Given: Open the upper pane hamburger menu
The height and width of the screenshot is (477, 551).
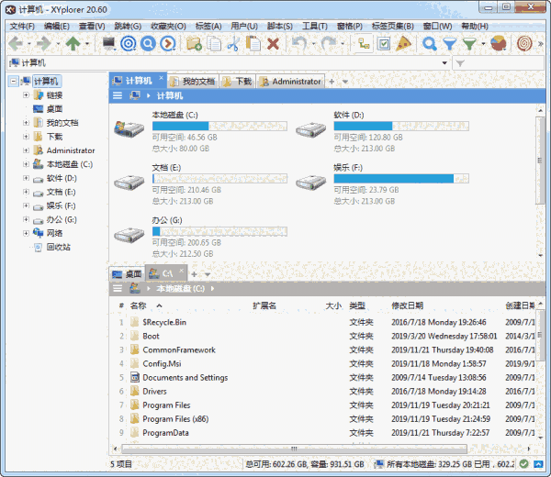Looking at the screenshot, I should [x=118, y=95].
